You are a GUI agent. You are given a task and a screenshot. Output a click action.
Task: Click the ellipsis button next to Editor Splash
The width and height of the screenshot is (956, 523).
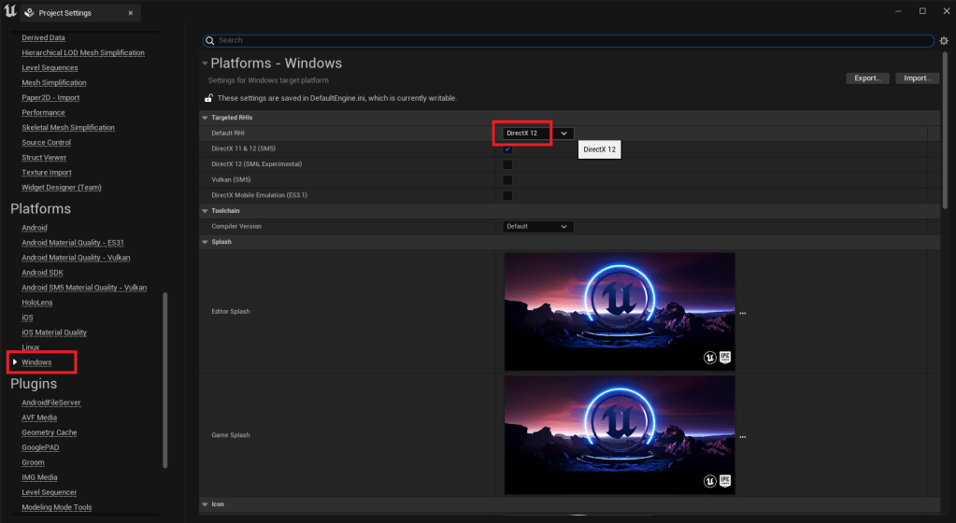click(743, 313)
